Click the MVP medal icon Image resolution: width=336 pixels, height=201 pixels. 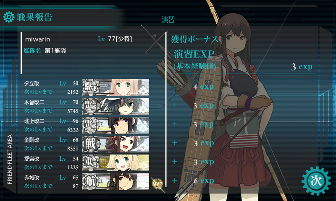click(157, 183)
